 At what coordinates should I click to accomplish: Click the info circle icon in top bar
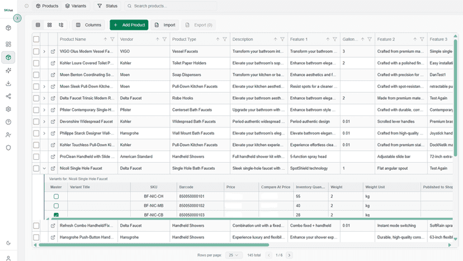[x=27, y=6]
